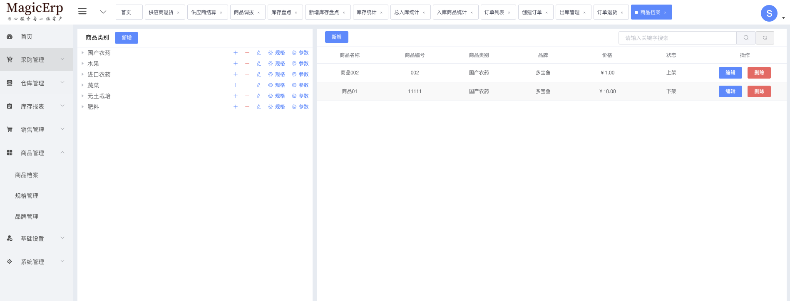Click the plus icon for 国产农药
Viewport: 790px width, 301px height.
pyautogui.click(x=236, y=53)
